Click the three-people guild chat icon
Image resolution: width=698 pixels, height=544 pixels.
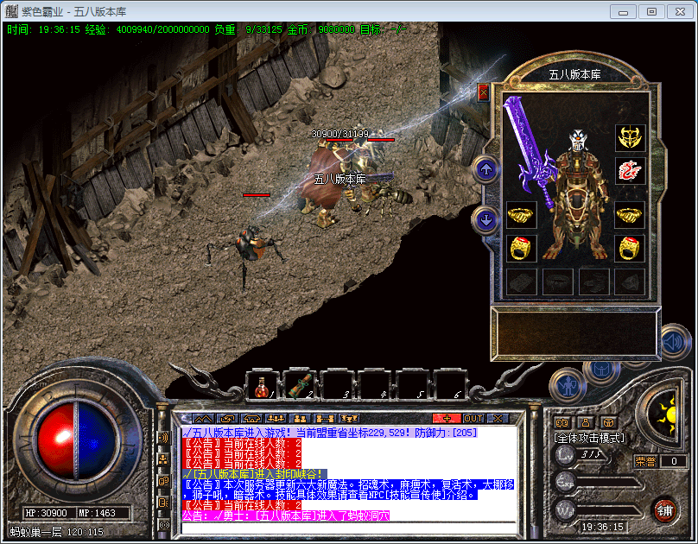(276, 419)
